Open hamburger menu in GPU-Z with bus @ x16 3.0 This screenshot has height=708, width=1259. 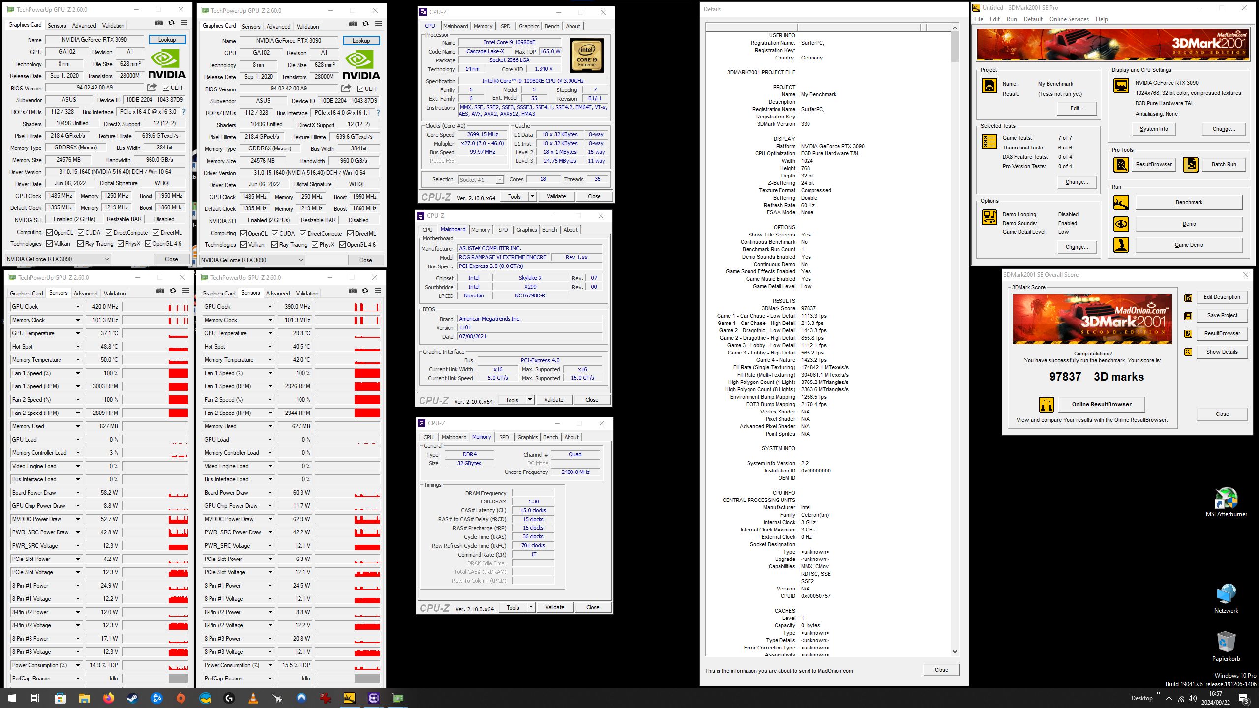(x=184, y=23)
